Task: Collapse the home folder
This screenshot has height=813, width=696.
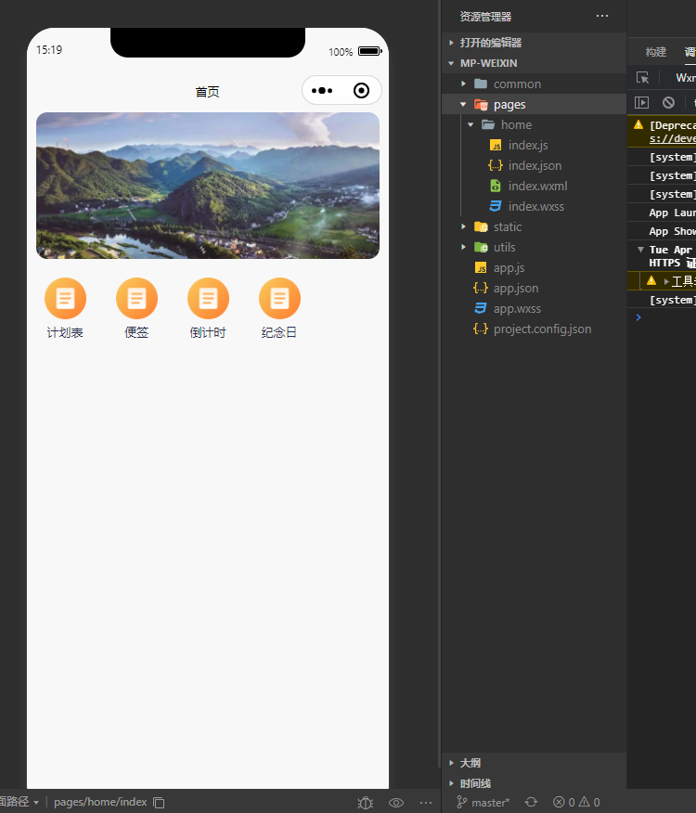Action: point(535,125)
